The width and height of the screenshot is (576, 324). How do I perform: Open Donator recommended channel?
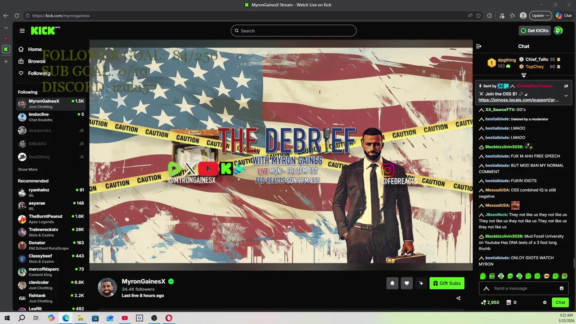point(51,245)
